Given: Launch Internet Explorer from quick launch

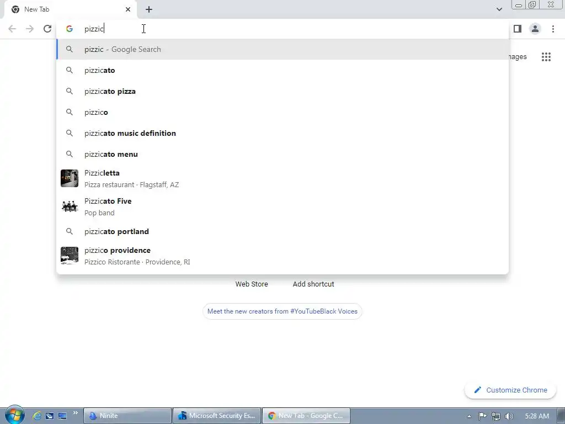Looking at the screenshot, I should pyautogui.click(x=37, y=416).
